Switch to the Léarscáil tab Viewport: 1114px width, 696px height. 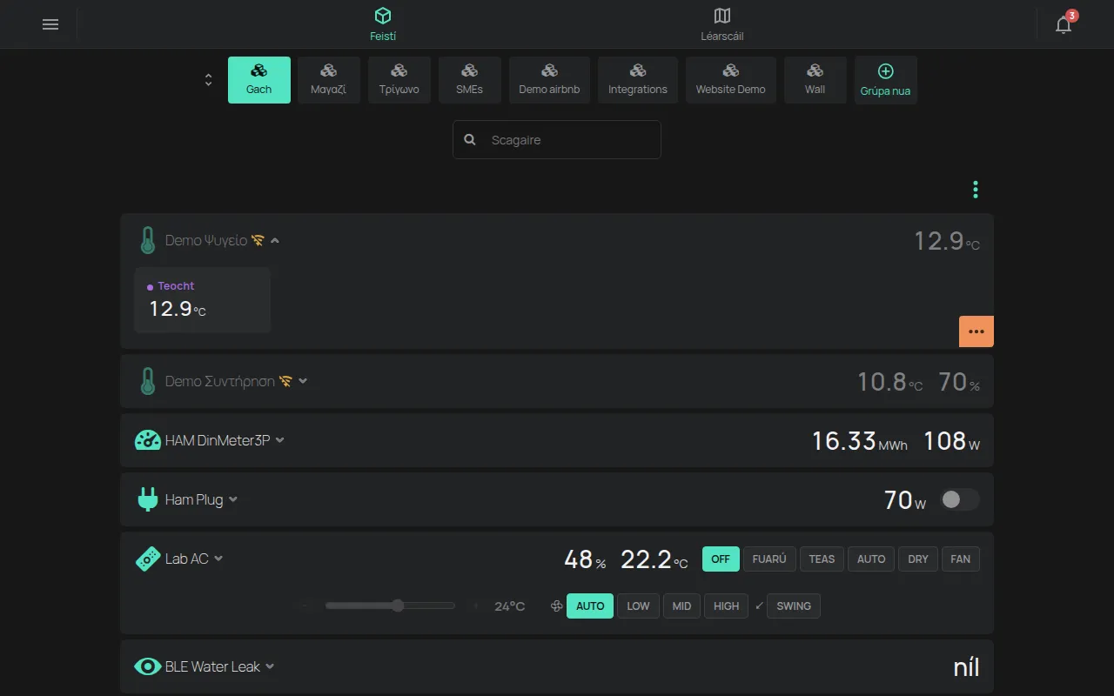tap(722, 24)
